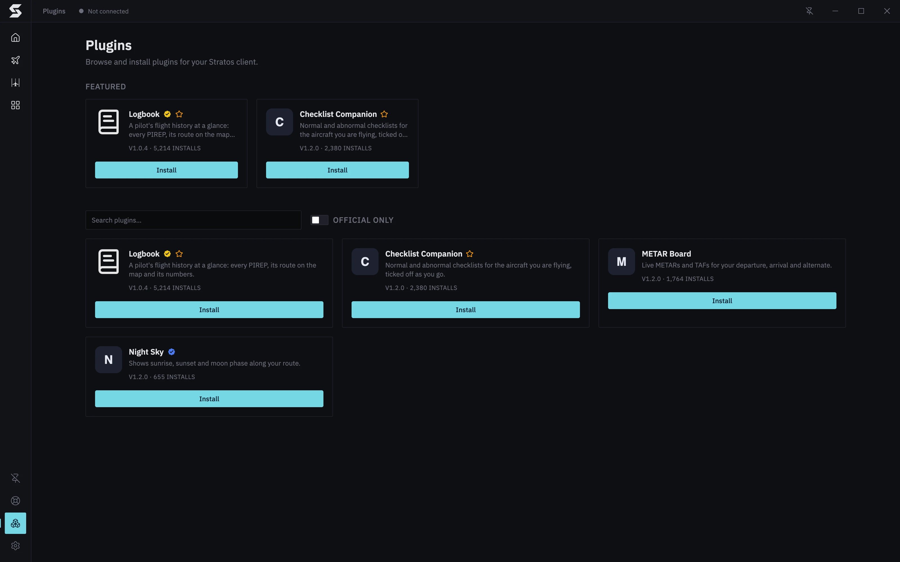Image resolution: width=900 pixels, height=562 pixels.
Task: Install Checklist Companion from the plugin list
Action: (466, 310)
